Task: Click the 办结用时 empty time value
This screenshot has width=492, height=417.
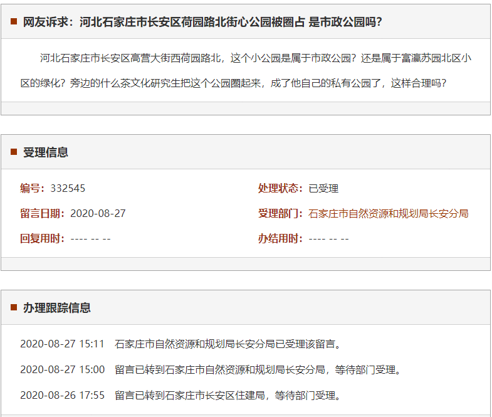Action: click(328, 238)
